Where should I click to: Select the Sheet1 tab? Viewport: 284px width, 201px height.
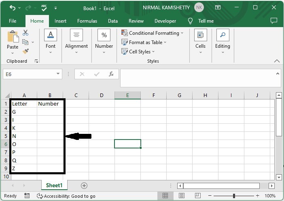(x=54, y=185)
